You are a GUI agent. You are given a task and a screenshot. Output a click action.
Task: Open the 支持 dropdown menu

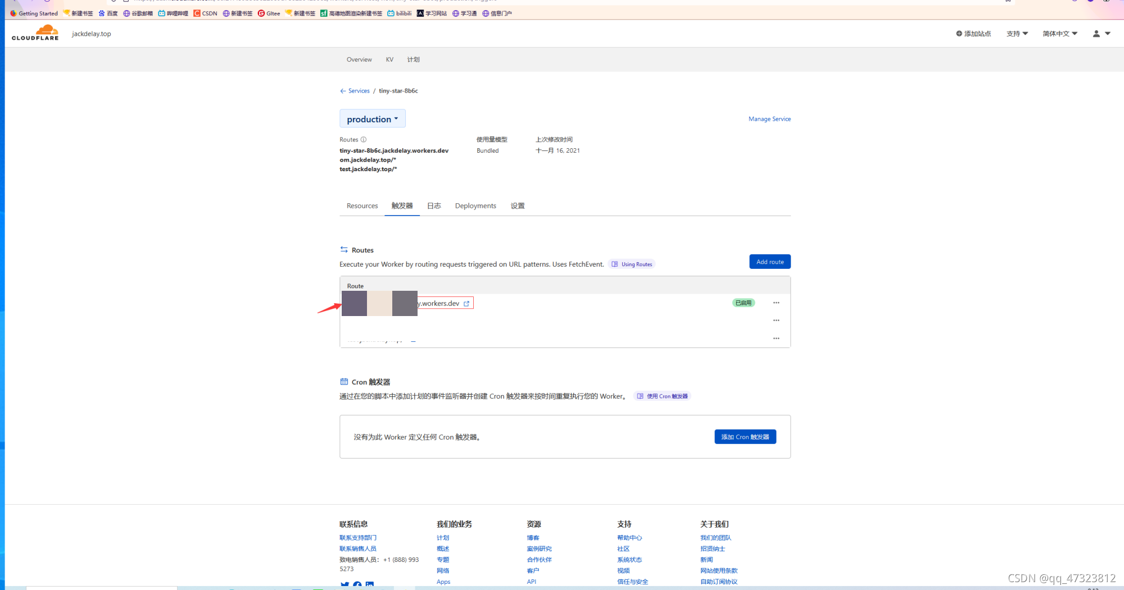1017,34
